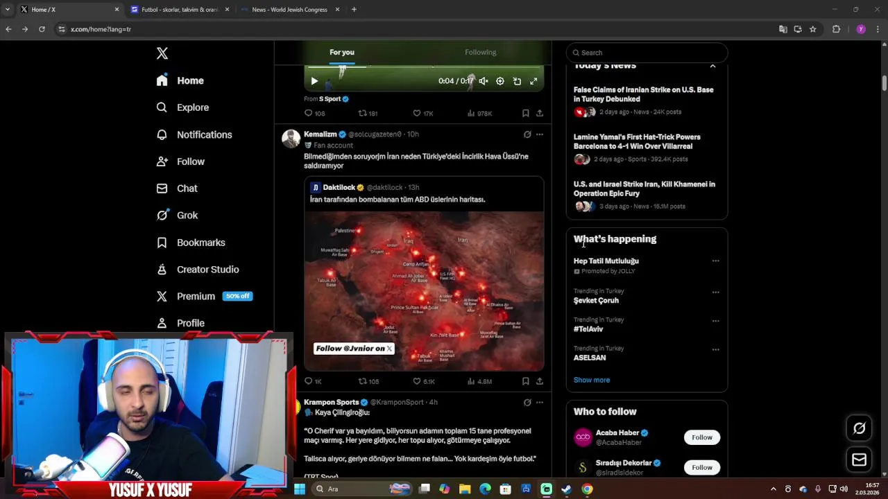Like the S Sport post (17K)
This screenshot has width=888, height=499.
point(422,113)
